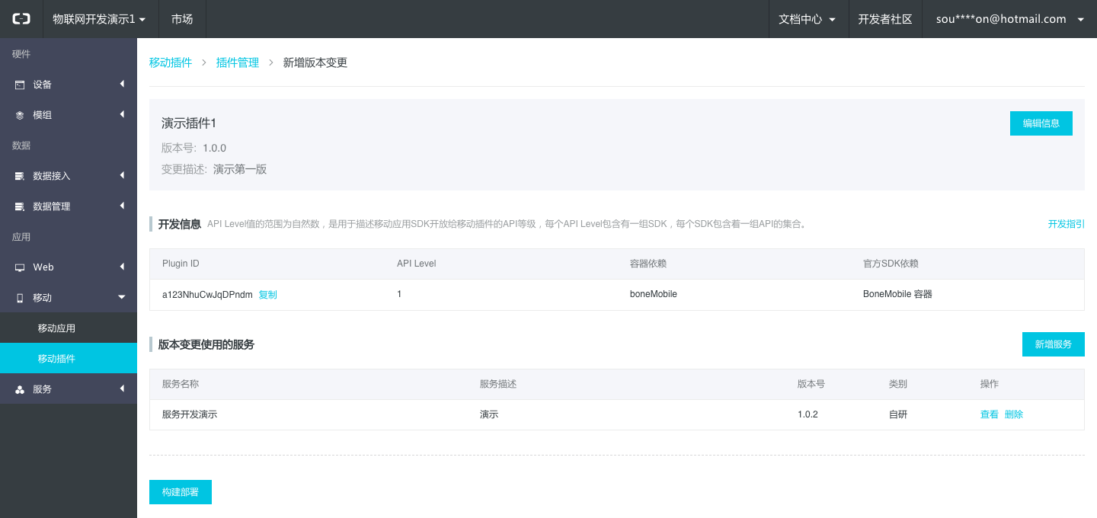Screen dimensions: 1097x518
Task: Open 市场 in the top navigation
Action: tap(182, 19)
